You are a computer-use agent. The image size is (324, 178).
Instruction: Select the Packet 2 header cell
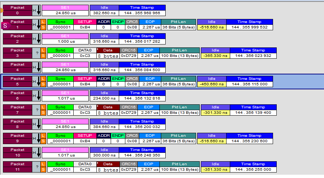(18, 39)
